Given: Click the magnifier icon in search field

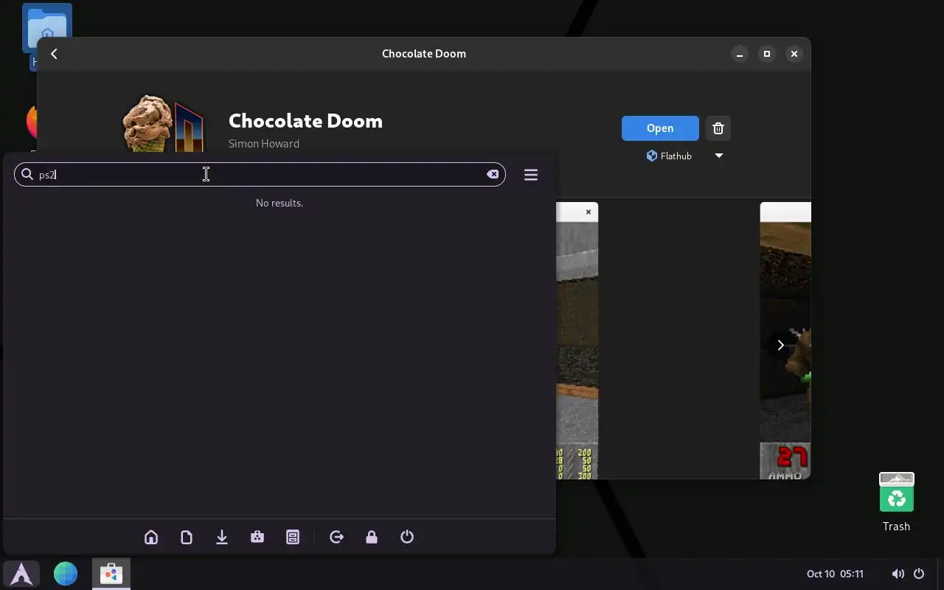Looking at the screenshot, I should [x=27, y=174].
